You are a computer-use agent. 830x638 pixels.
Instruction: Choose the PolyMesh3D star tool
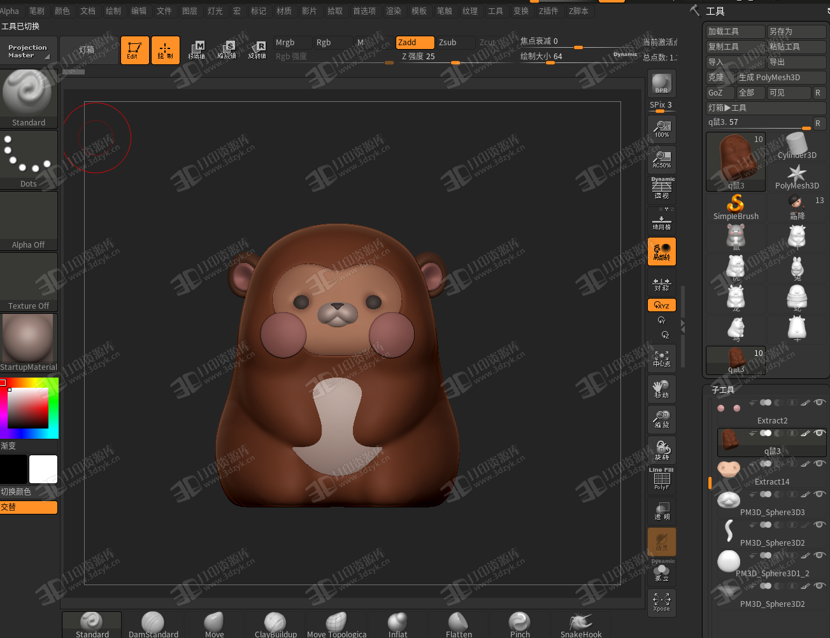(797, 177)
